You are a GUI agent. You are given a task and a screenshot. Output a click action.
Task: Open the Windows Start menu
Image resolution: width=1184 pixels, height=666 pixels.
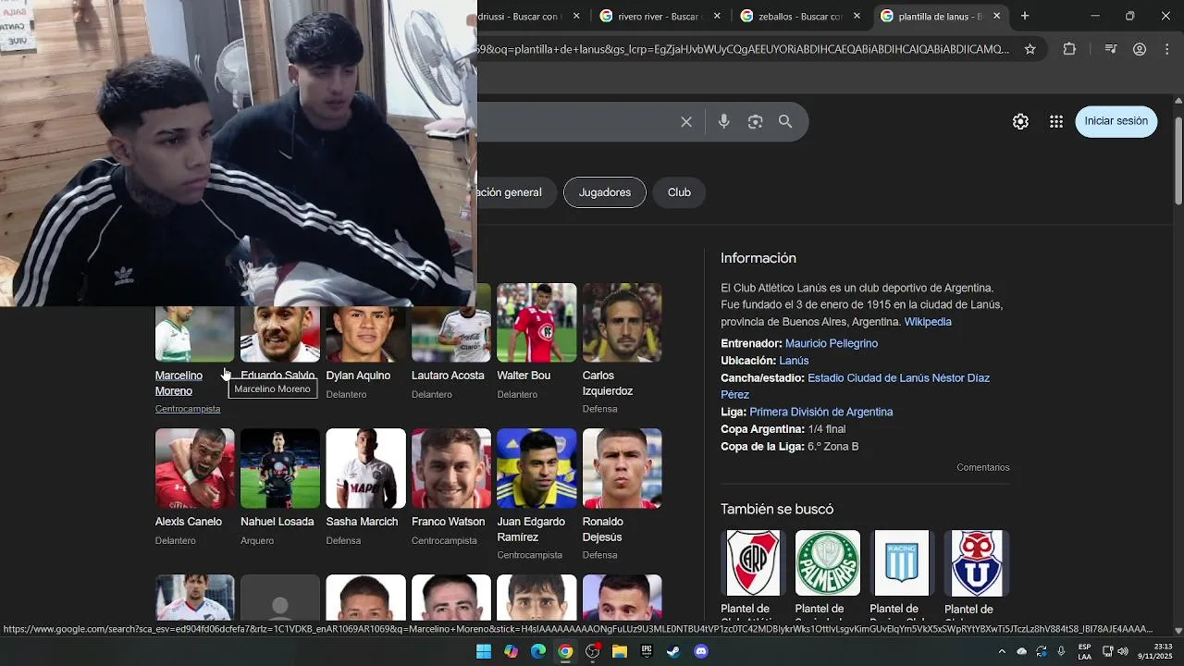[484, 651]
